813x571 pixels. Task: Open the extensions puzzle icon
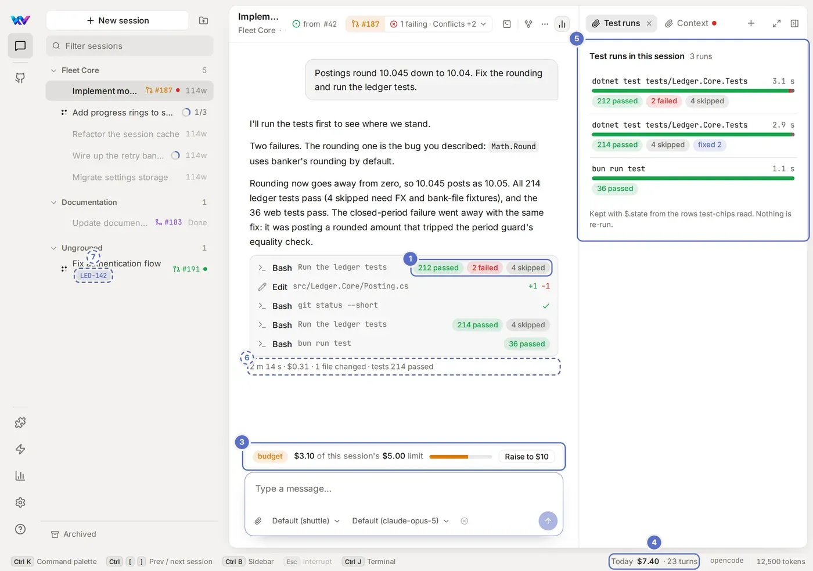coord(20,422)
